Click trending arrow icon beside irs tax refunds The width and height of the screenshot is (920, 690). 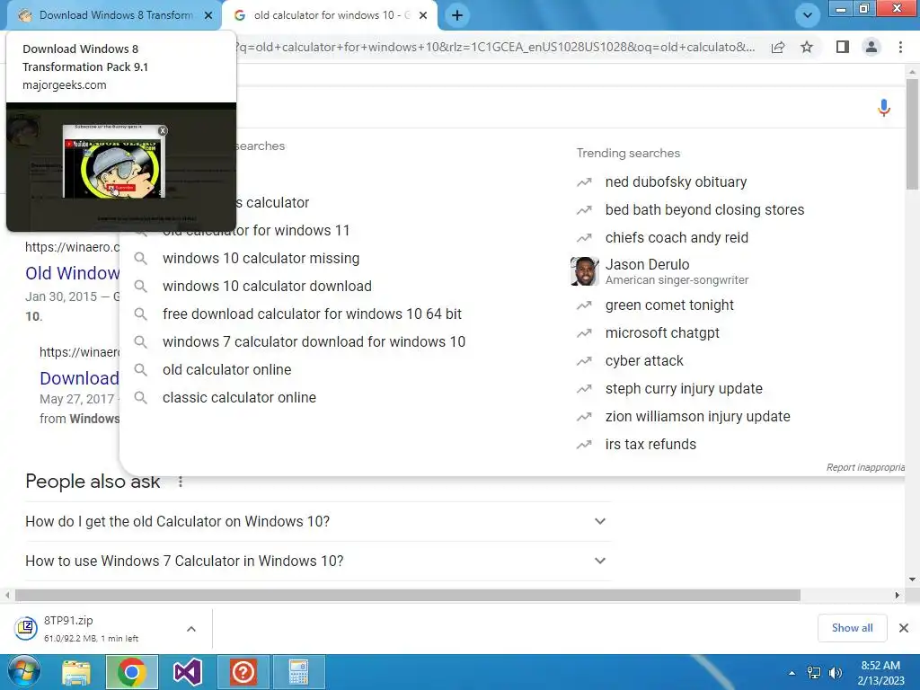[584, 444]
